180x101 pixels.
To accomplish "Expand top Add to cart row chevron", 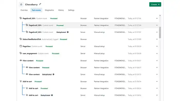I will (x=157, y=82).
